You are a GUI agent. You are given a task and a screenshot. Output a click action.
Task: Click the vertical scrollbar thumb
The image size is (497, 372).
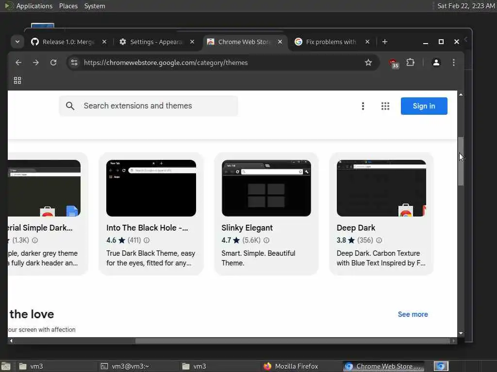pos(461,161)
